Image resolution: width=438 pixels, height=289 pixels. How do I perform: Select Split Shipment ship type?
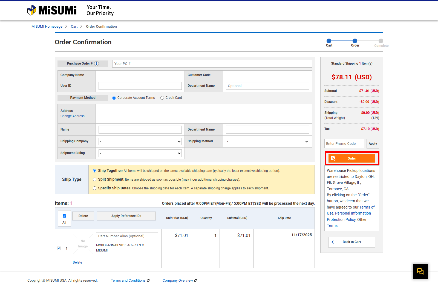(x=95, y=180)
